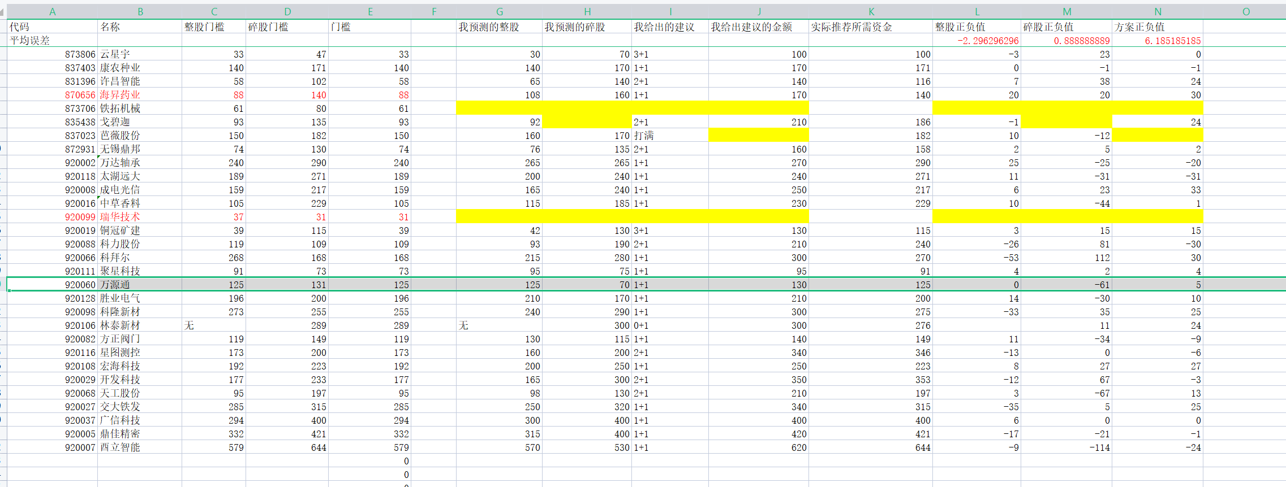Click the 名称 header cell
The height and width of the screenshot is (487, 1286).
(140, 27)
